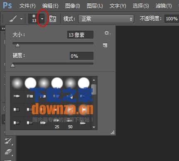This screenshot has height=161, width=179.
Task: Open the 图像(I) menu
Action: (73, 6)
